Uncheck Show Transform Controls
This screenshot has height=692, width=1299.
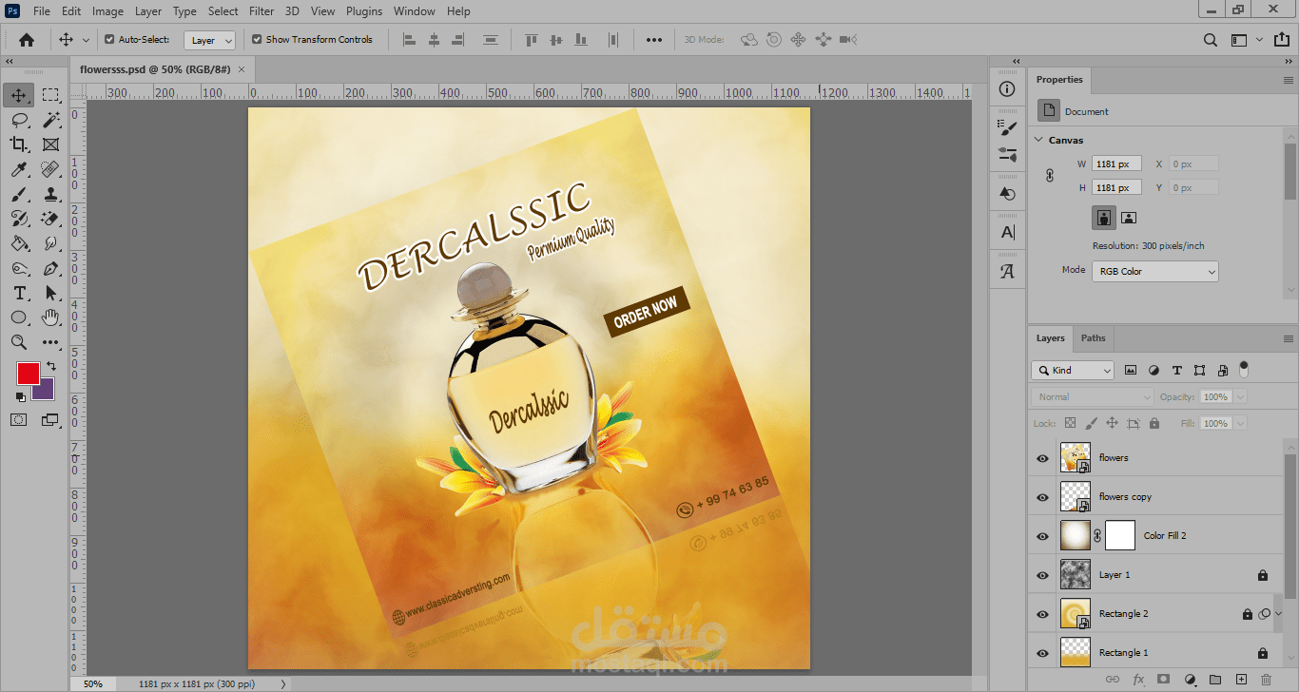tap(257, 40)
